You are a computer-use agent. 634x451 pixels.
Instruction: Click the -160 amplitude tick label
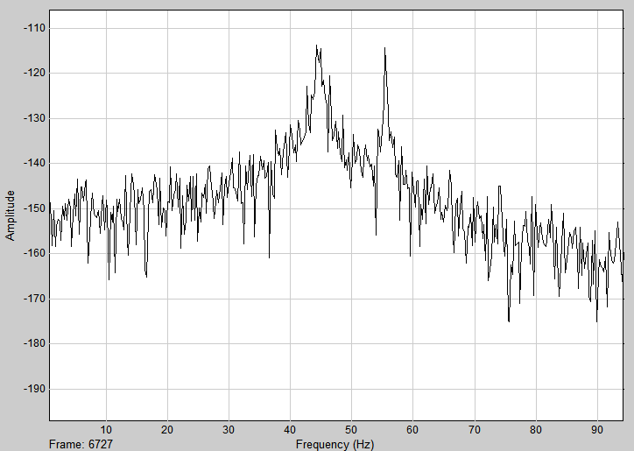(34, 253)
